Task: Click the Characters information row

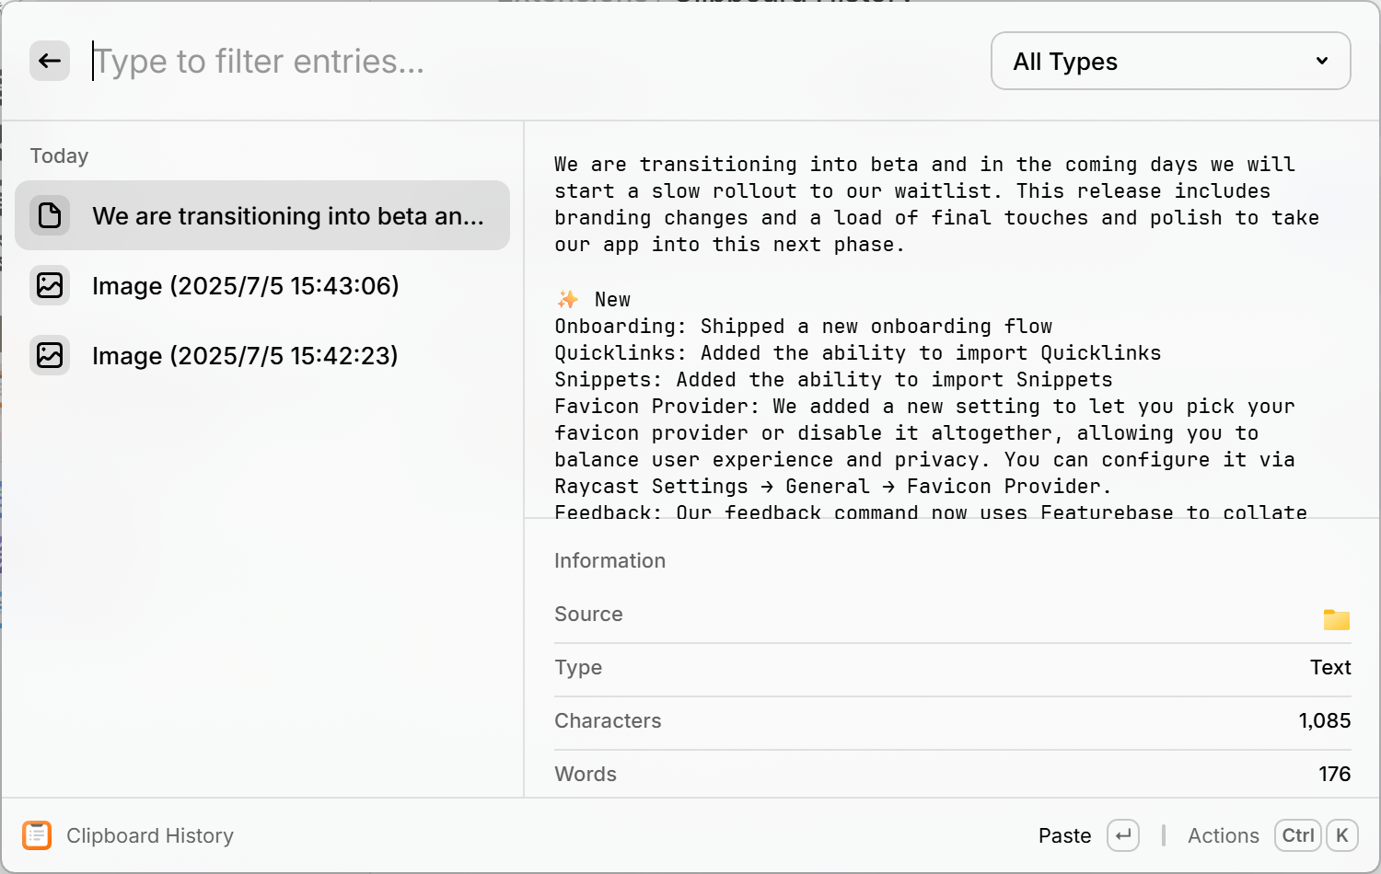Action: (953, 721)
